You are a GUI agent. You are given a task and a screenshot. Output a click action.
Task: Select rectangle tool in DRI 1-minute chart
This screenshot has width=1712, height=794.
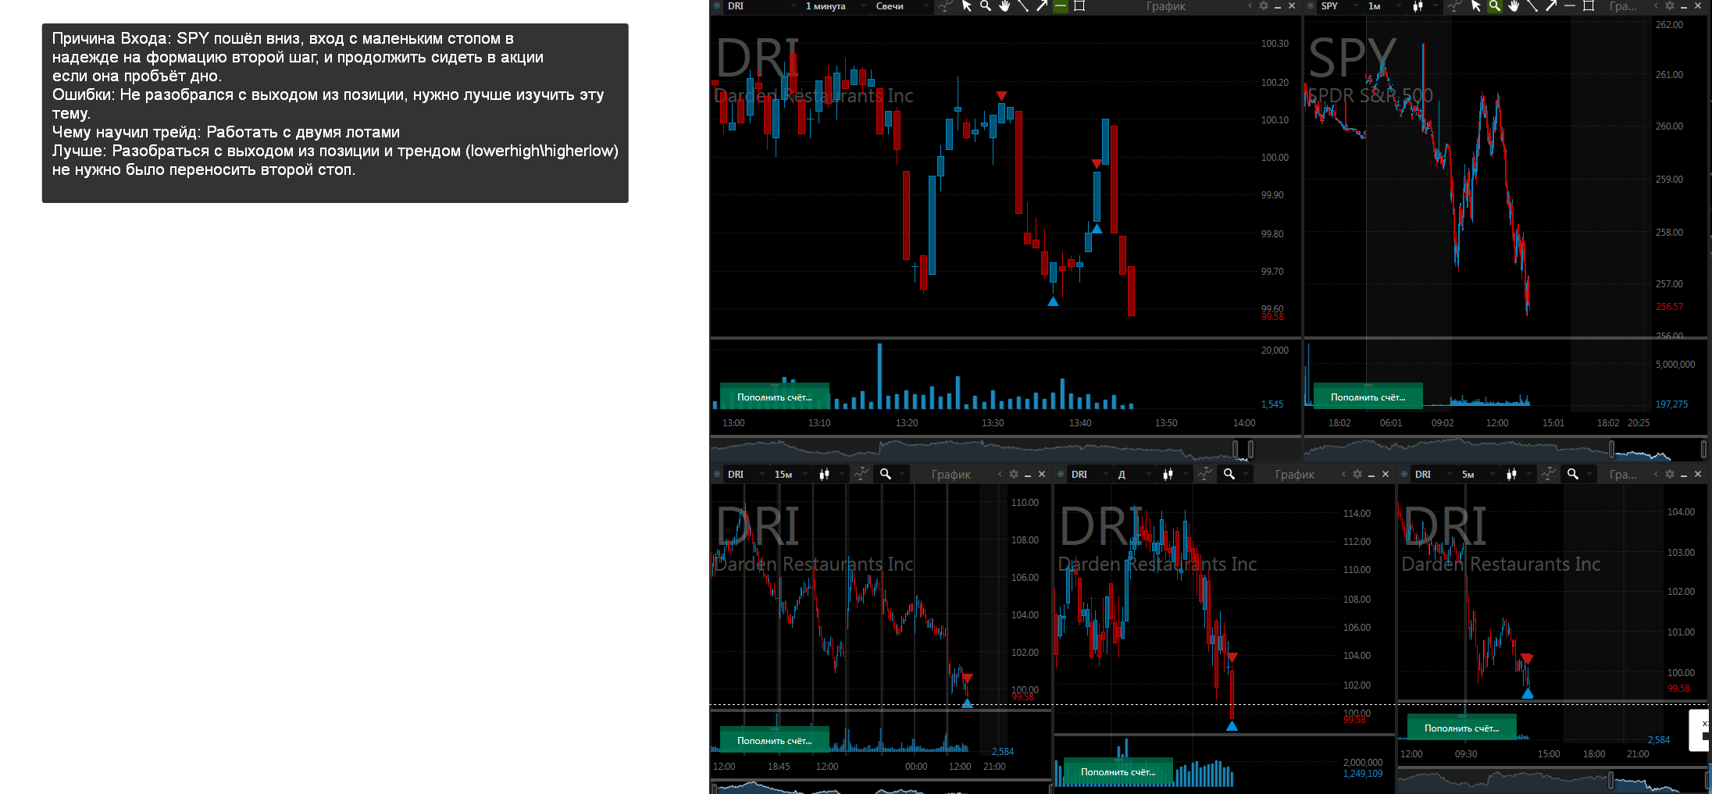pos(1079,6)
